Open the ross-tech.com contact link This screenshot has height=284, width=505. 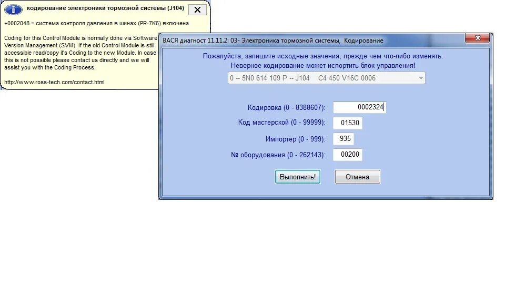[54, 82]
